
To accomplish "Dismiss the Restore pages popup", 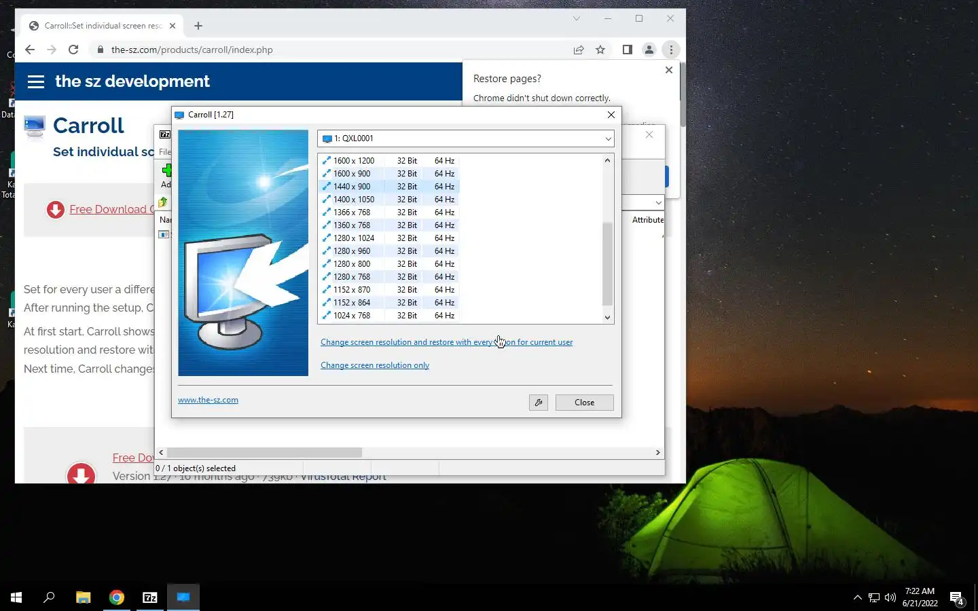I will [x=669, y=70].
